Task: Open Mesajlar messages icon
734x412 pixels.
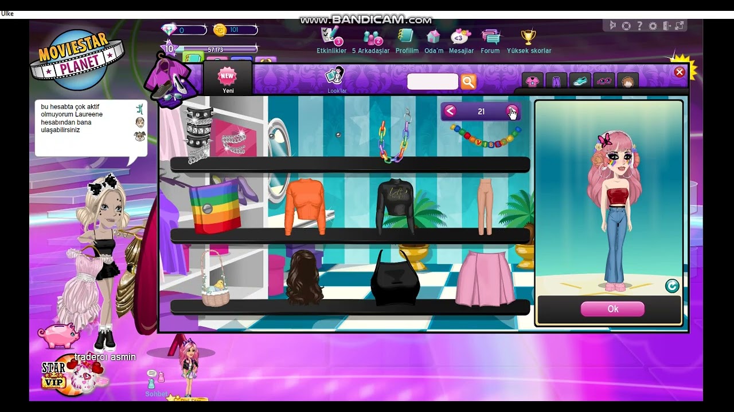Action: pos(460,37)
